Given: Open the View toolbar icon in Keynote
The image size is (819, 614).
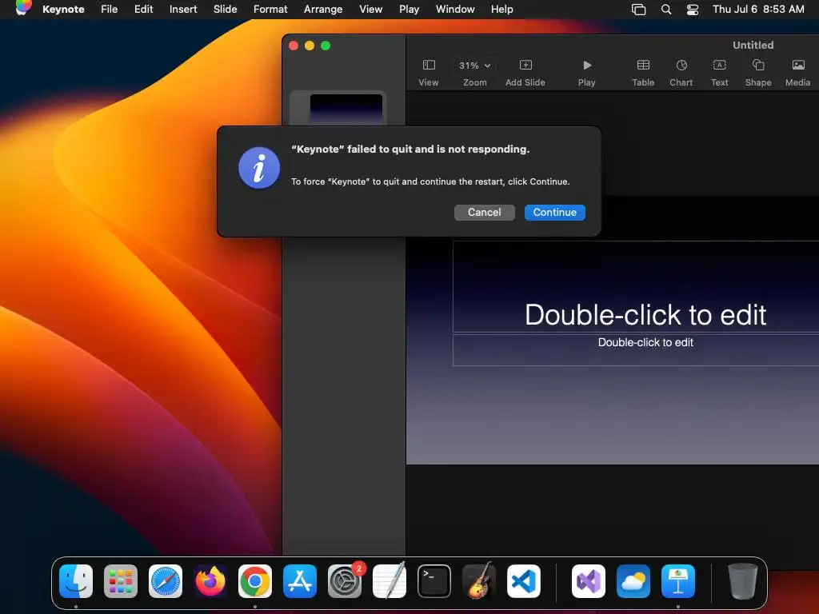Looking at the screenshot, I should click(x=429, y=66).
